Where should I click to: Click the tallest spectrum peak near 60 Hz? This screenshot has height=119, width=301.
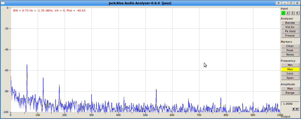27,65
